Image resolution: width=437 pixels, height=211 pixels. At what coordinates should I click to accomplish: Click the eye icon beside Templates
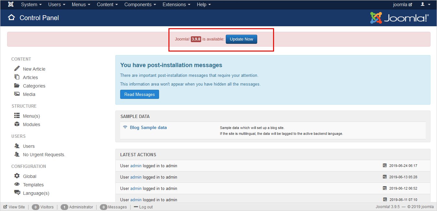17,184
